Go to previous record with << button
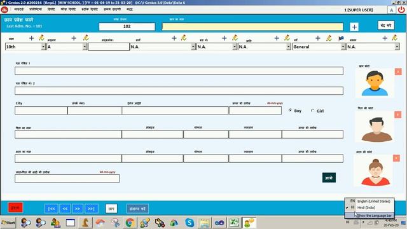407x229 pixels. (65, 209)
